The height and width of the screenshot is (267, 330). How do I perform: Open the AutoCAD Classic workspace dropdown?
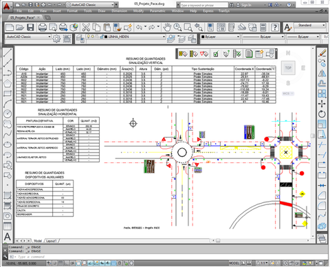[x=28, y=36]
